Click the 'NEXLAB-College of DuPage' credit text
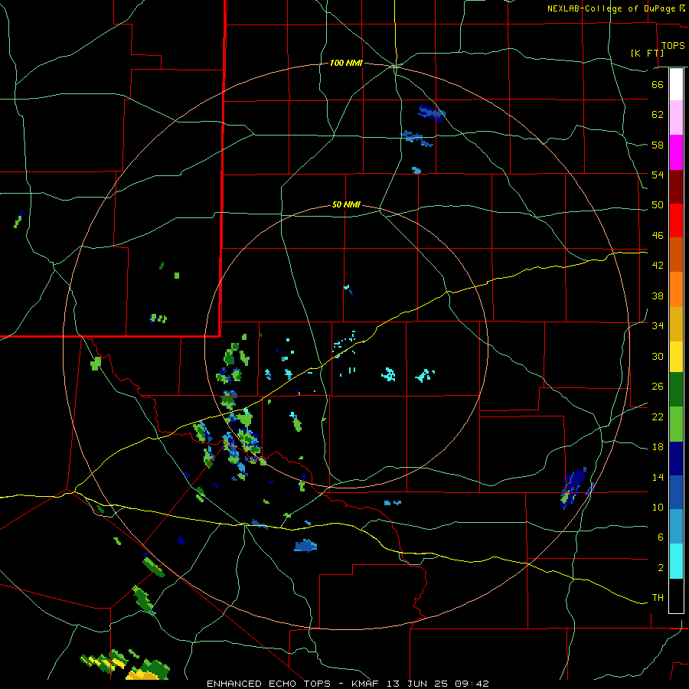Viewport: 689px width, 689px height. click(611, 8)
